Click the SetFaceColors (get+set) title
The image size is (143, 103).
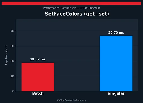tap(77, 14)
